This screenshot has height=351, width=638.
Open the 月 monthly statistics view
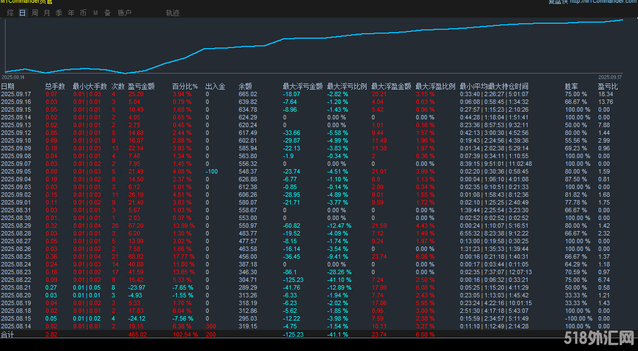point(46,12)
